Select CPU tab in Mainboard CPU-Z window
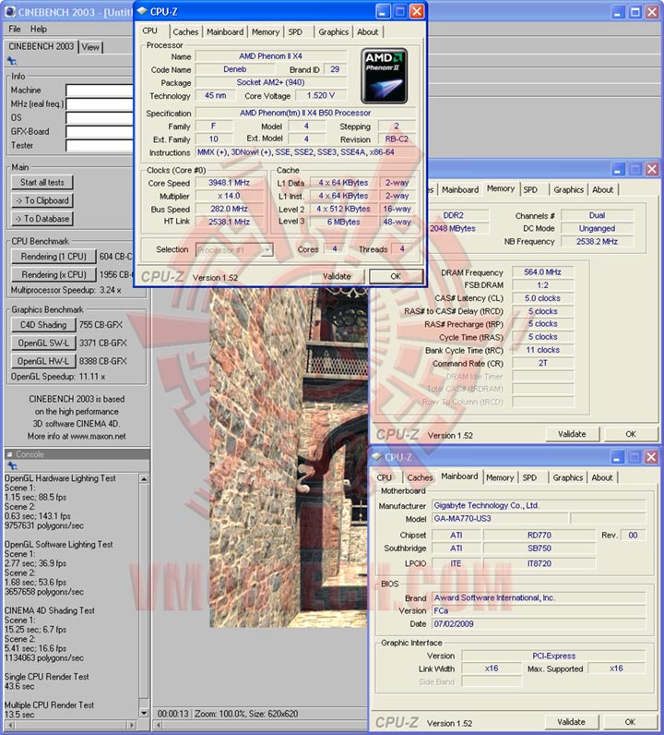664x735 pixels. pos(385,477)
